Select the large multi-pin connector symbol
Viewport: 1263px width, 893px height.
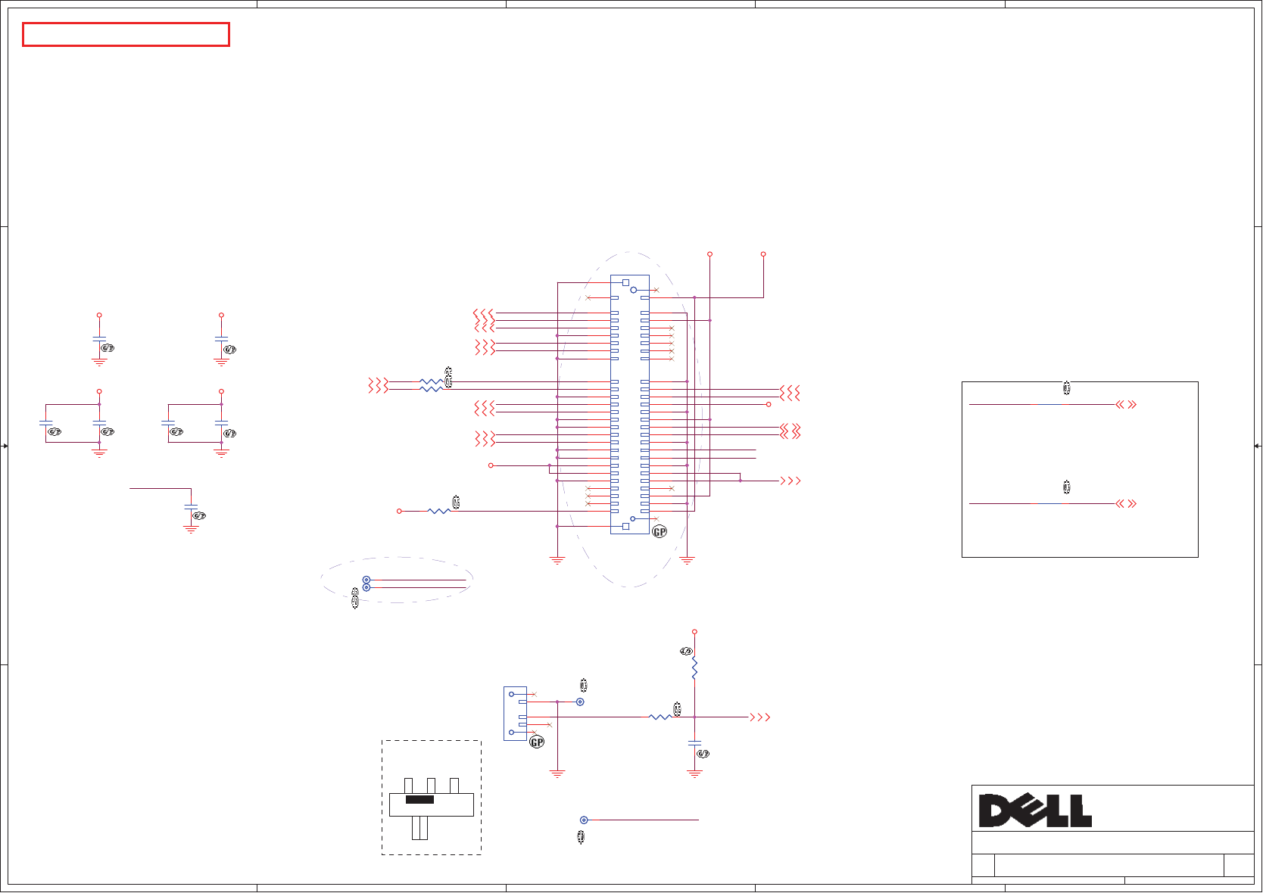click(x=629, y=404)
